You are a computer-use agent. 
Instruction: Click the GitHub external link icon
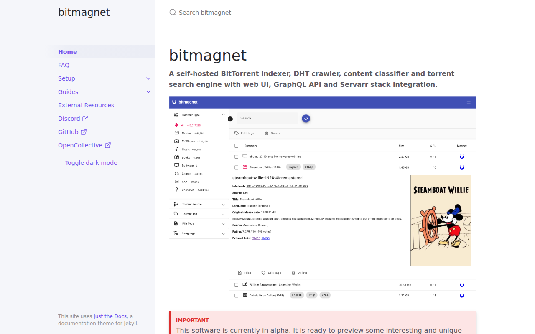pyautogui.click(x=84, y=132)
